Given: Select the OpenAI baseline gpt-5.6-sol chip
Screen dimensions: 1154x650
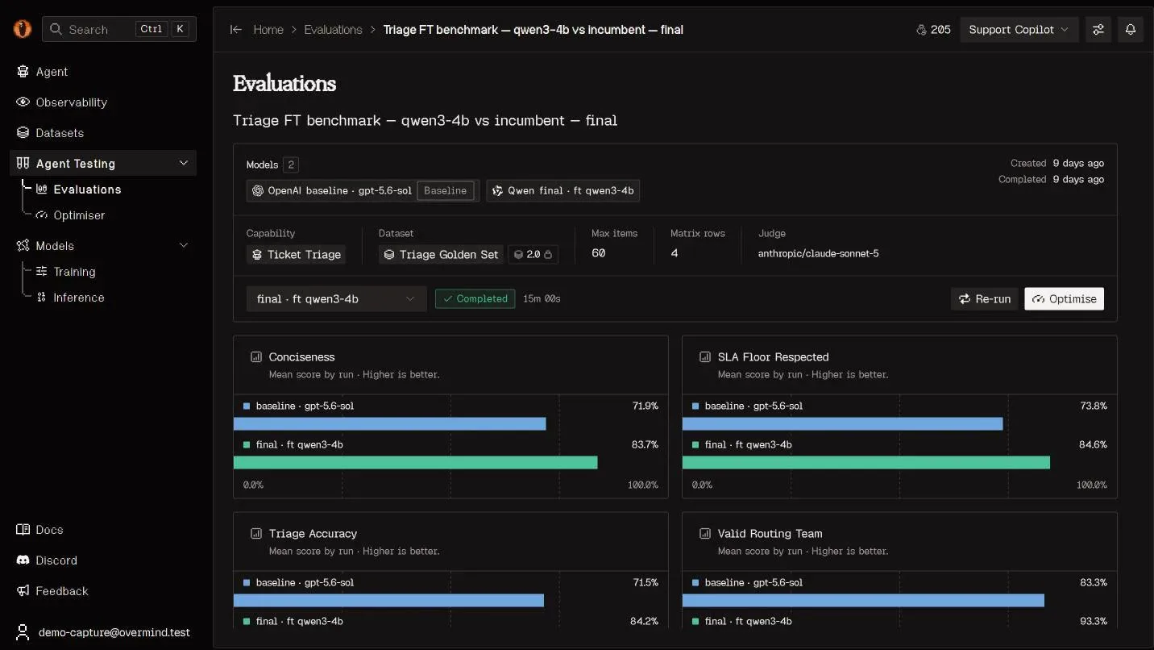Looking at the screenshot, I should click(x=363, y=191).
